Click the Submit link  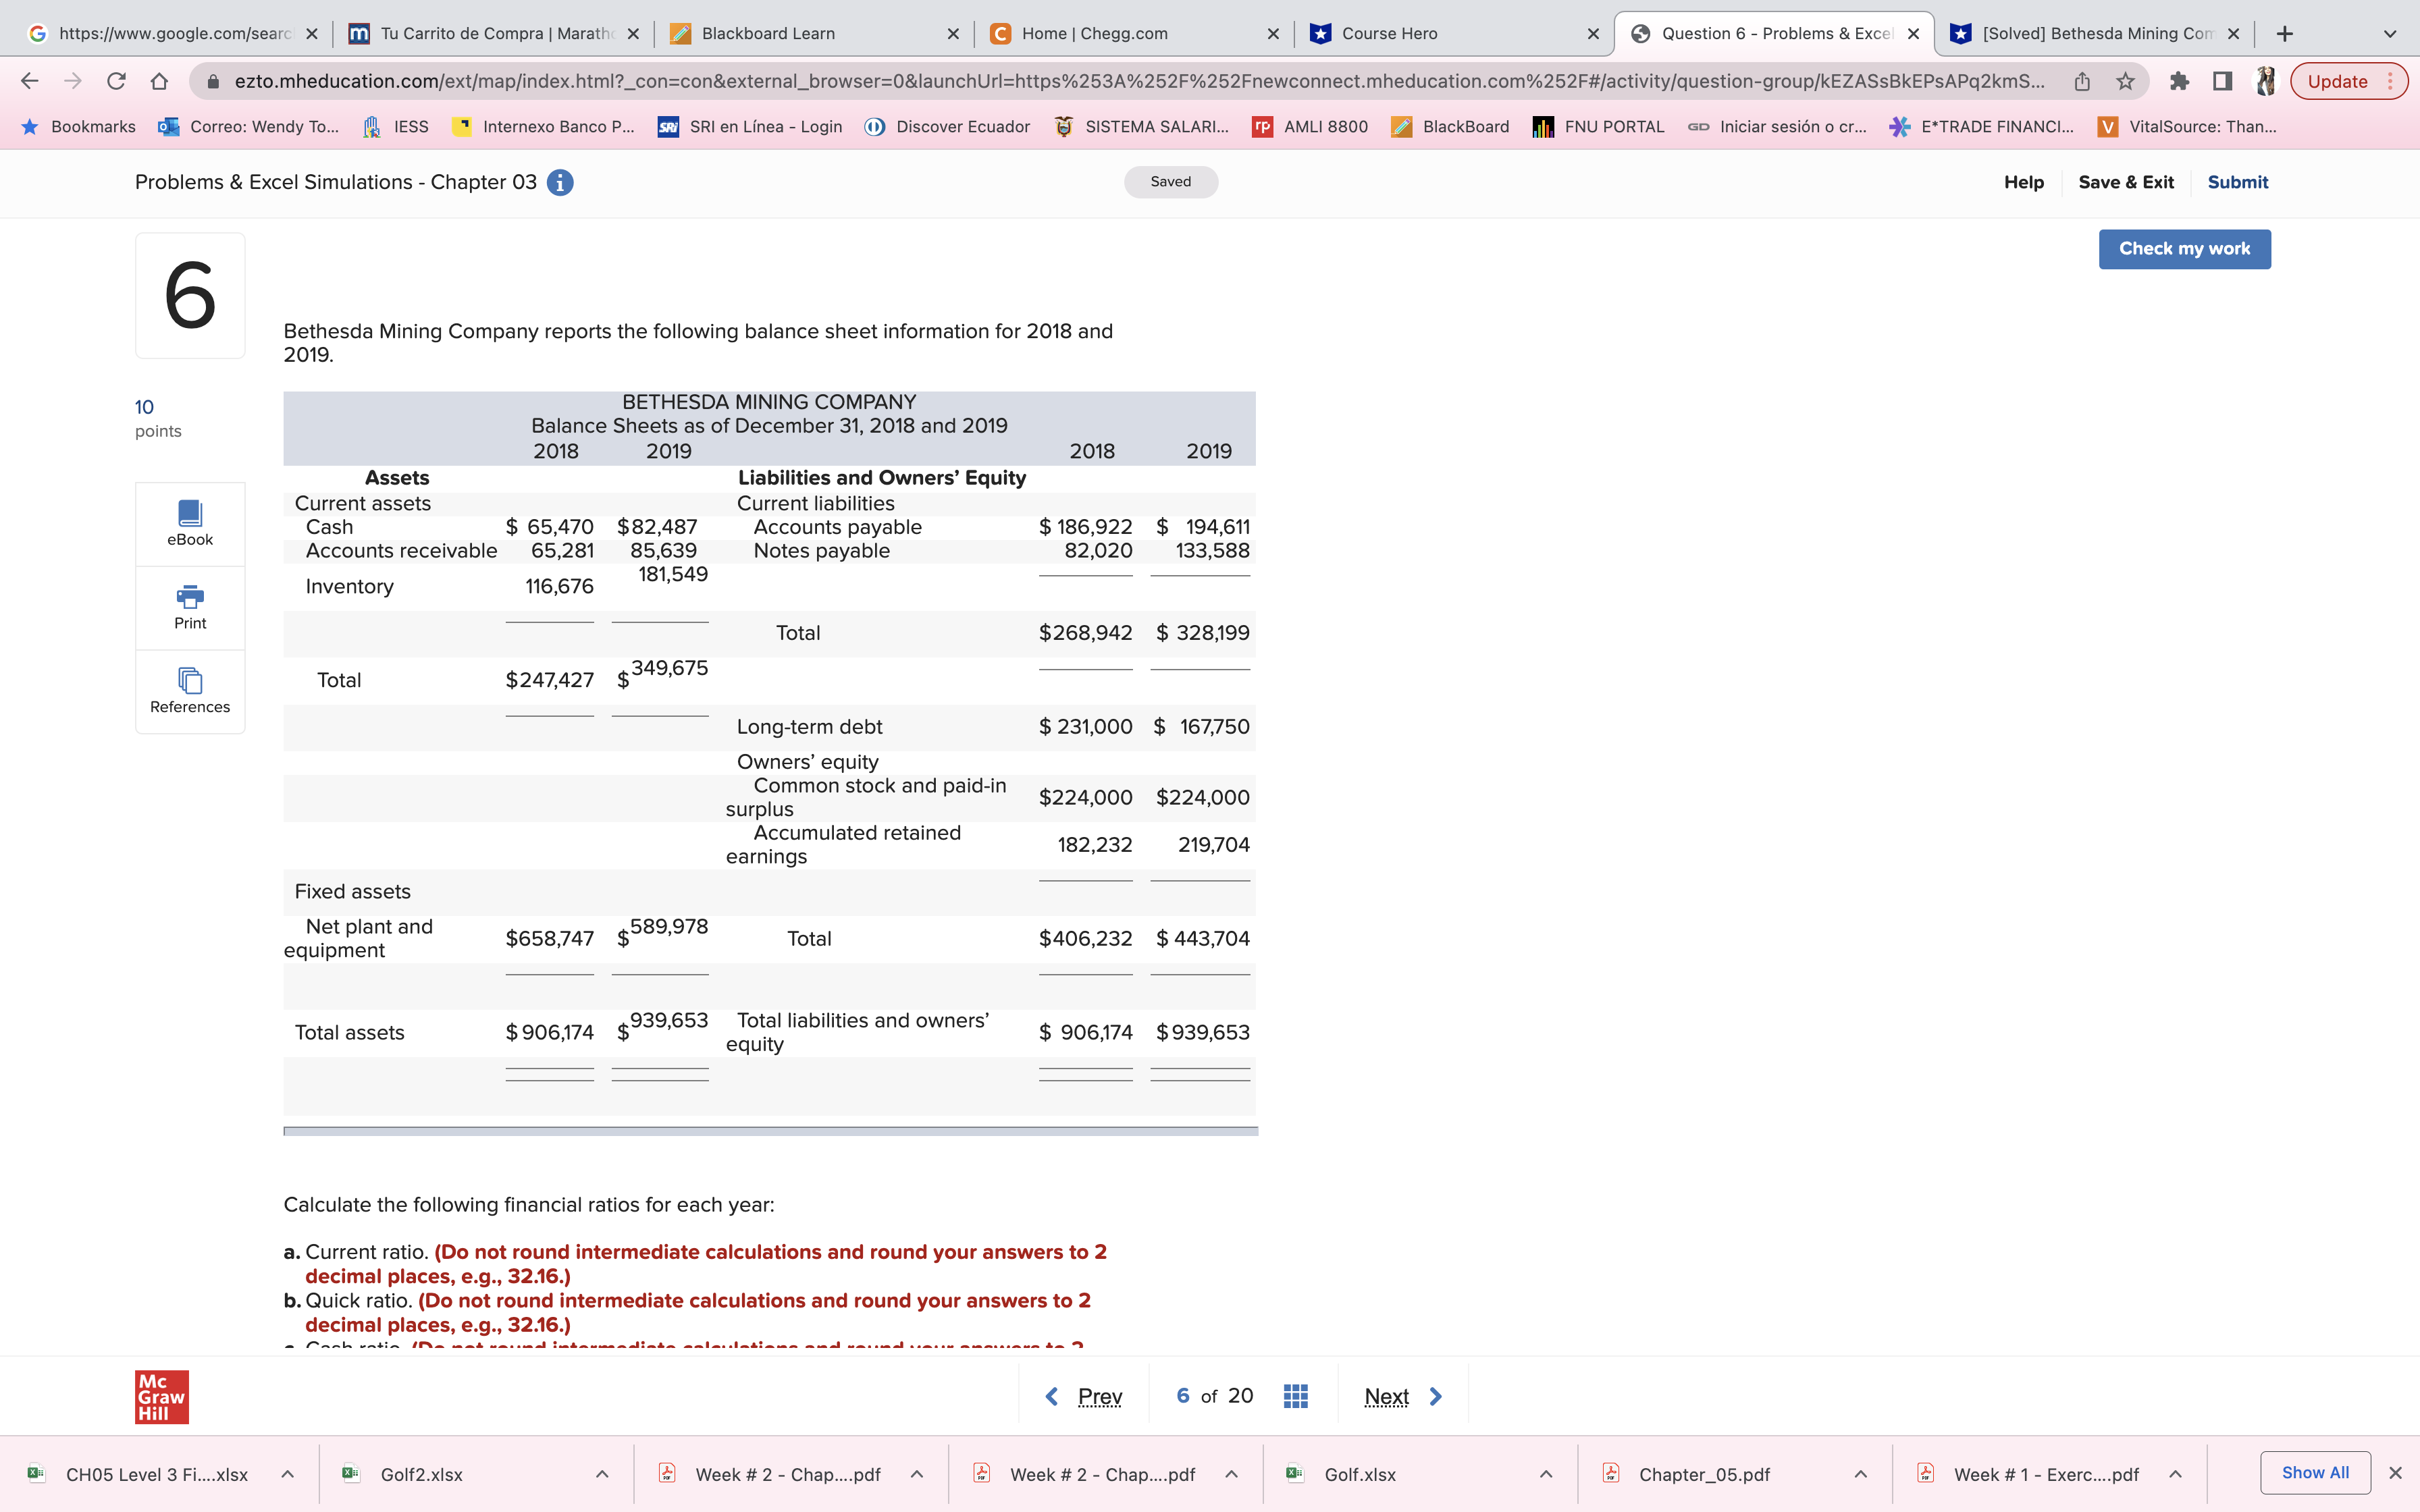(x=2237, y=182)
